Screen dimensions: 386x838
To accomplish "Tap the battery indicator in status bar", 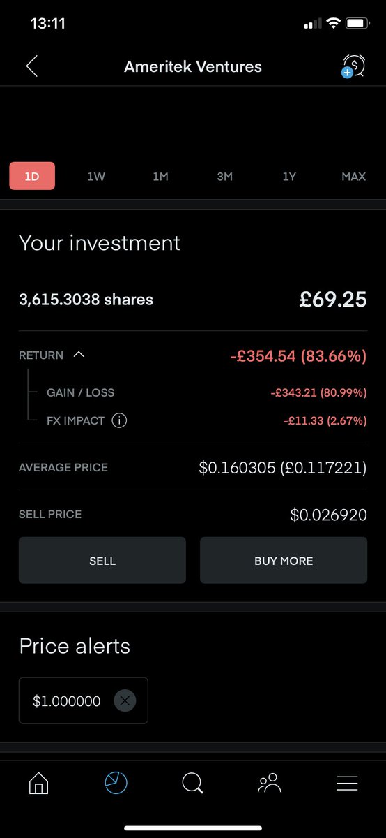I will click(357, 23).
